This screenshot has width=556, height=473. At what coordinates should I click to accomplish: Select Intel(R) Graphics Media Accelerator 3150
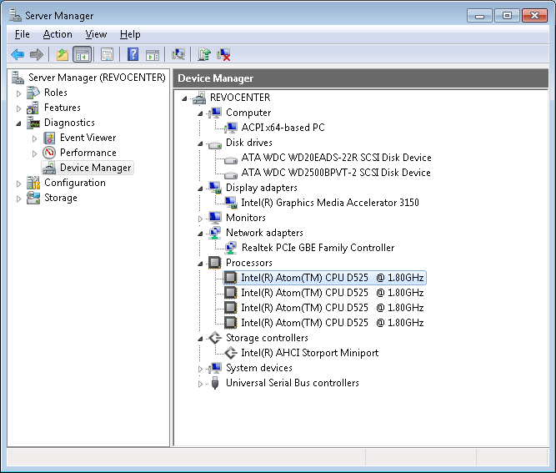330,203
